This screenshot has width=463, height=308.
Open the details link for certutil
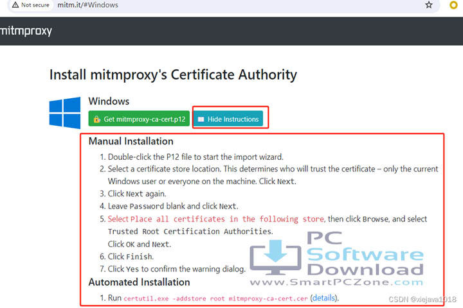(x=323, y=298)
